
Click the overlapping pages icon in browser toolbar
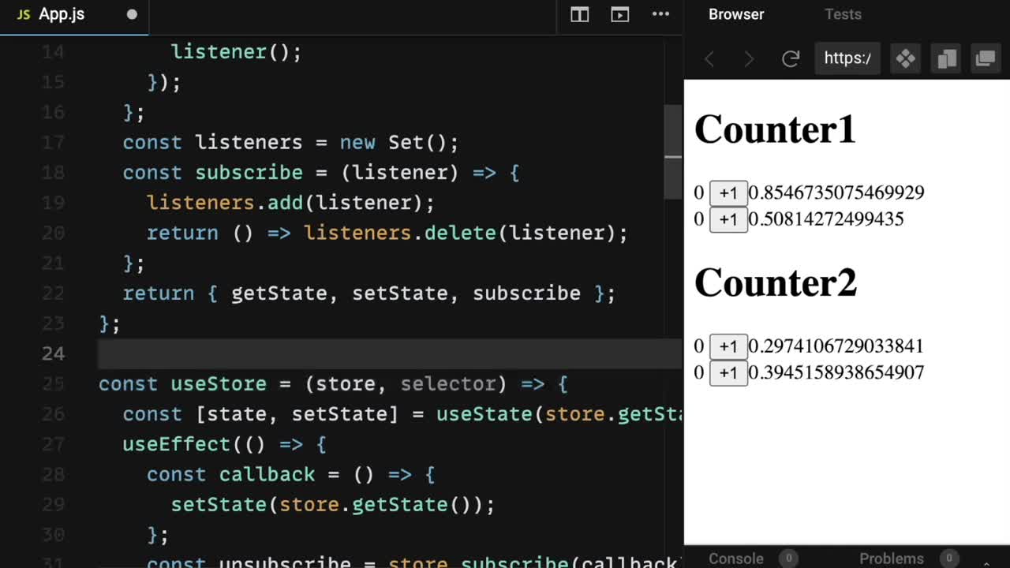point(946,58)
